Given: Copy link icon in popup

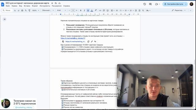Looking at the screenshot, I should (89, 42).
